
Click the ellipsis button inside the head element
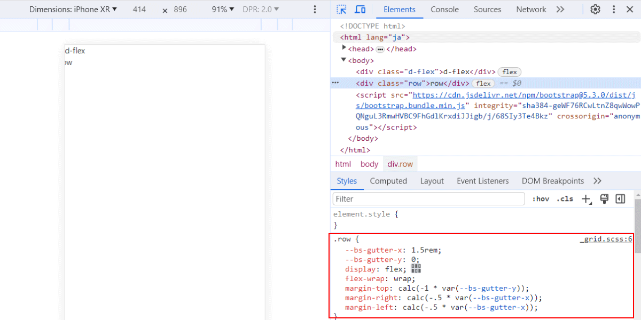tap(380, 49)
